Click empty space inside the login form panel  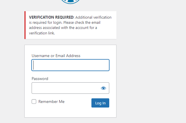[70, 112]
